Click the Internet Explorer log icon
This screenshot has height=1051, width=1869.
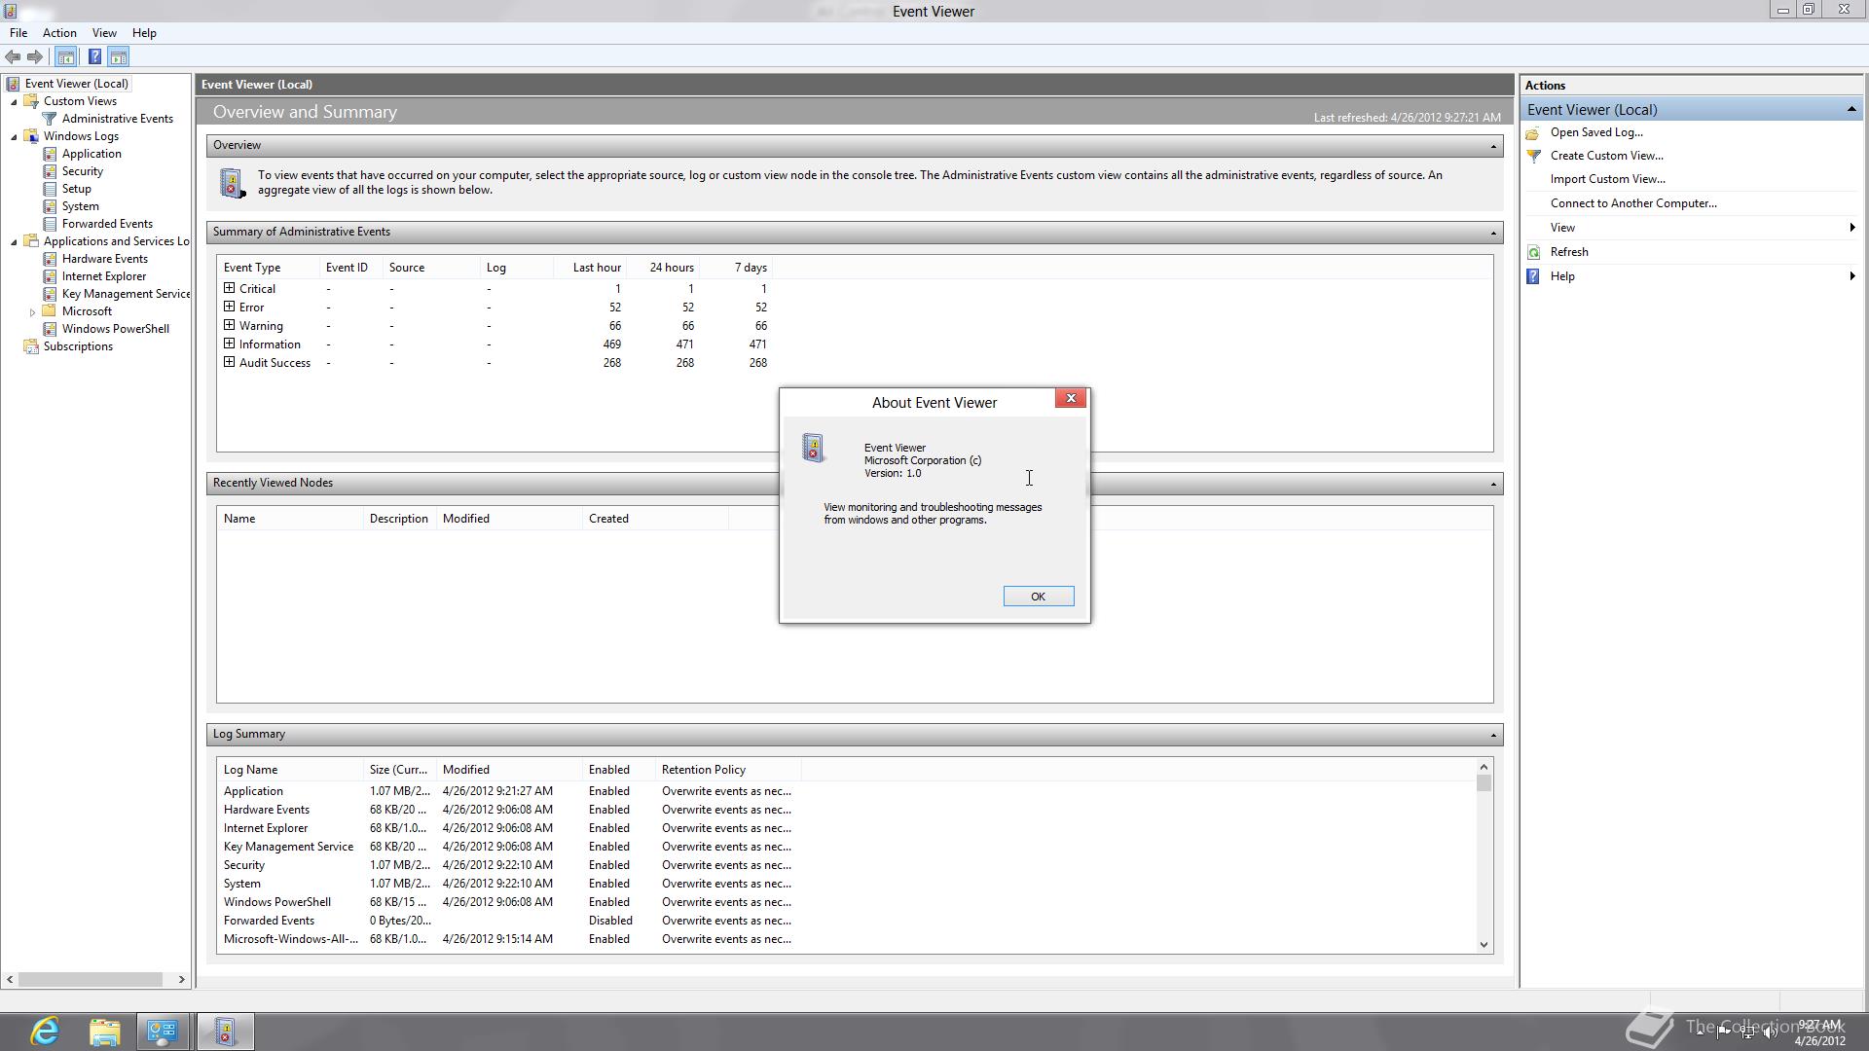click(50, 276)
